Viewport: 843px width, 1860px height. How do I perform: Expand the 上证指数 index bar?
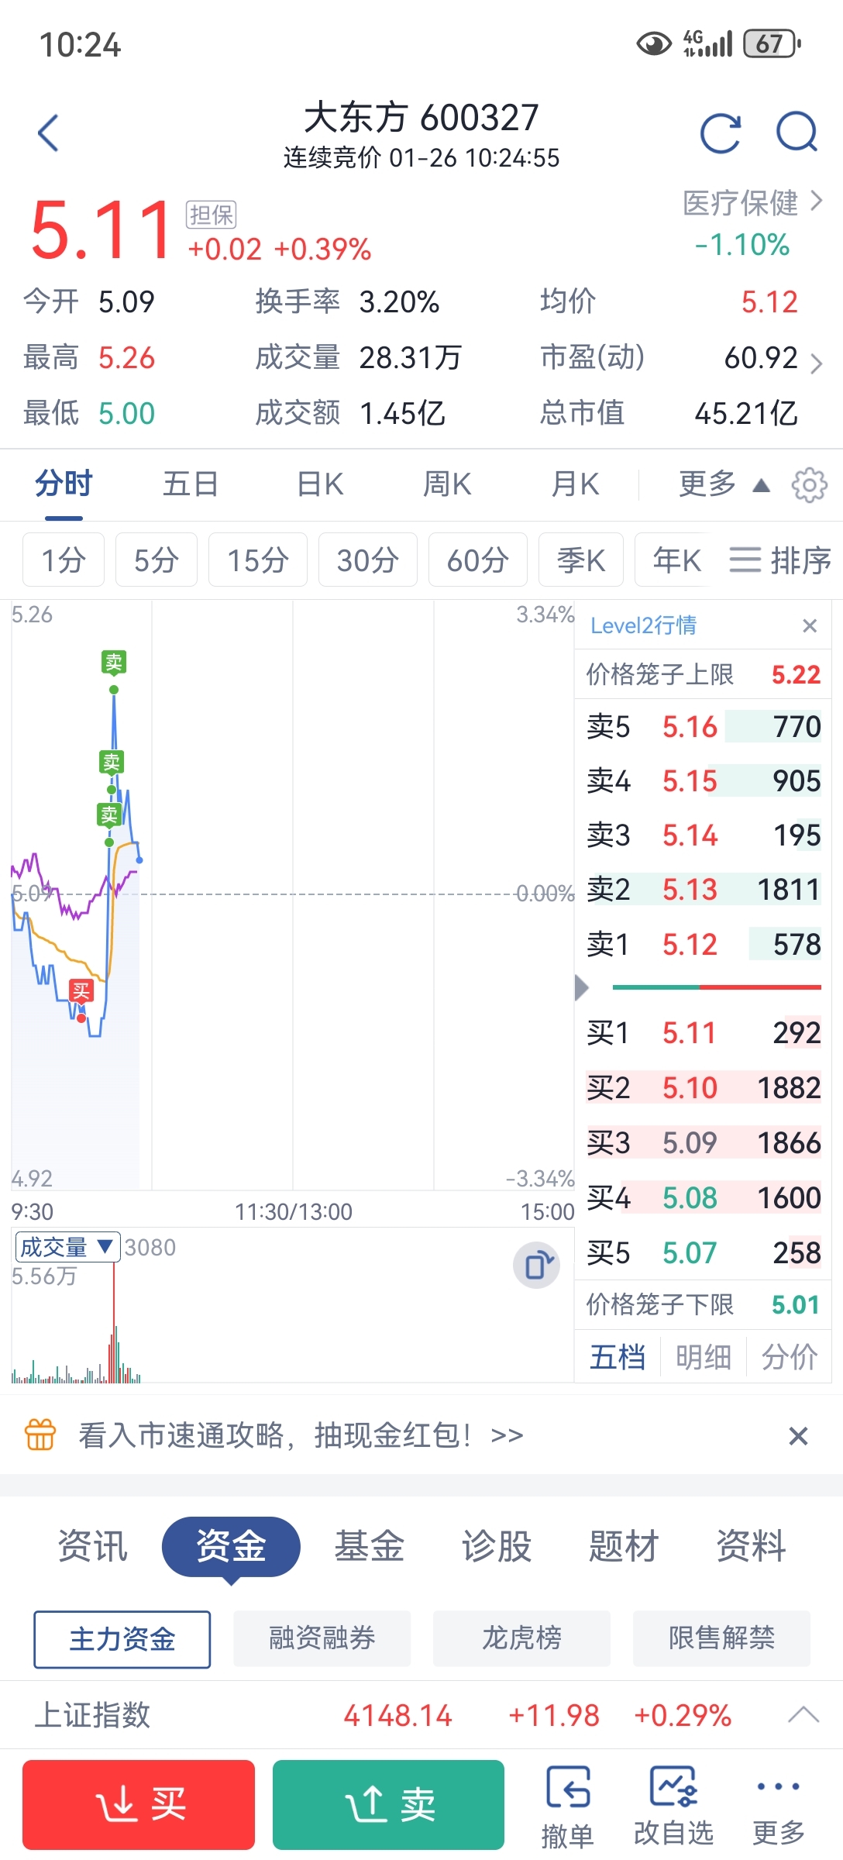803,1715
